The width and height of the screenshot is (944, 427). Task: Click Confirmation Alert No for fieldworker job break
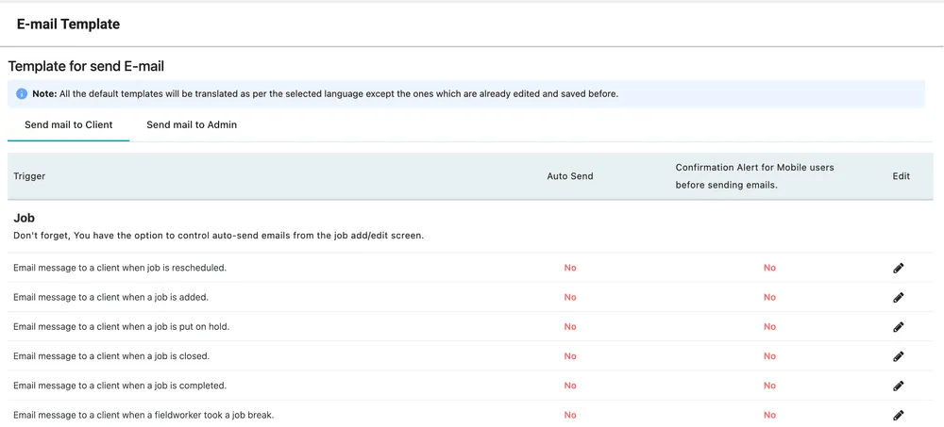(x=770, y=415)
